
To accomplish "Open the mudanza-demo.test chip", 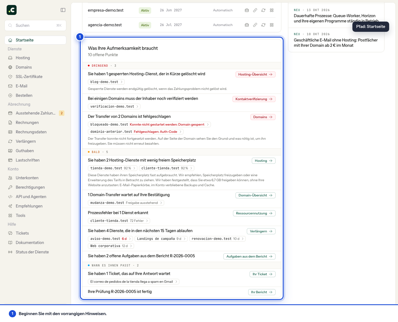I will pos(126,203).
